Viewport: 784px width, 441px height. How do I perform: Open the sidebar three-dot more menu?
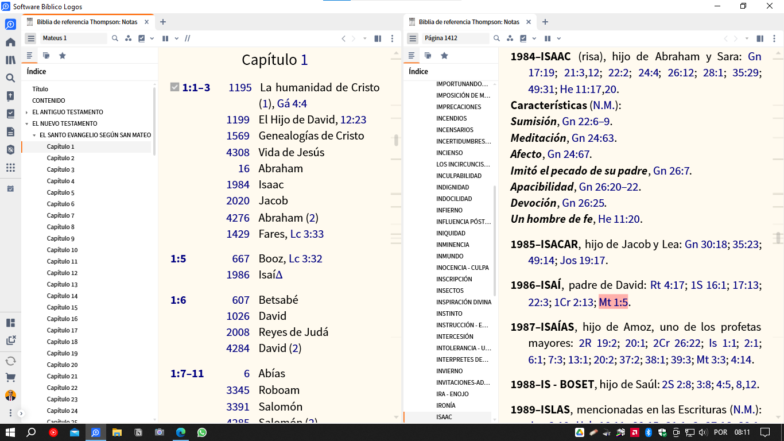(x=10, y=413)
